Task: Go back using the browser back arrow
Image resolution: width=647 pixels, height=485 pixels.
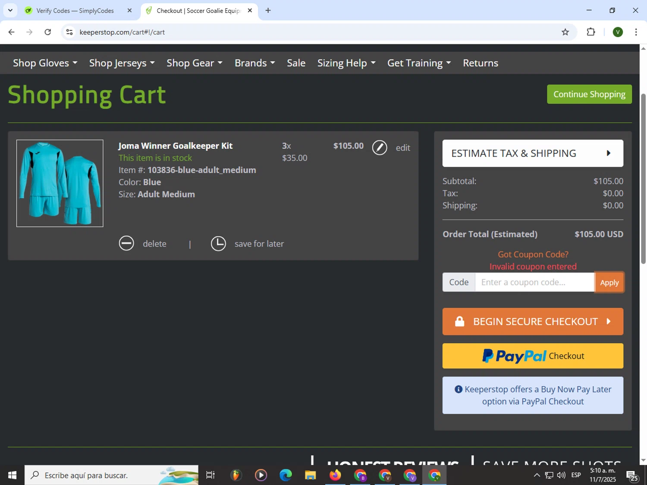Action: tap(12, 32)
